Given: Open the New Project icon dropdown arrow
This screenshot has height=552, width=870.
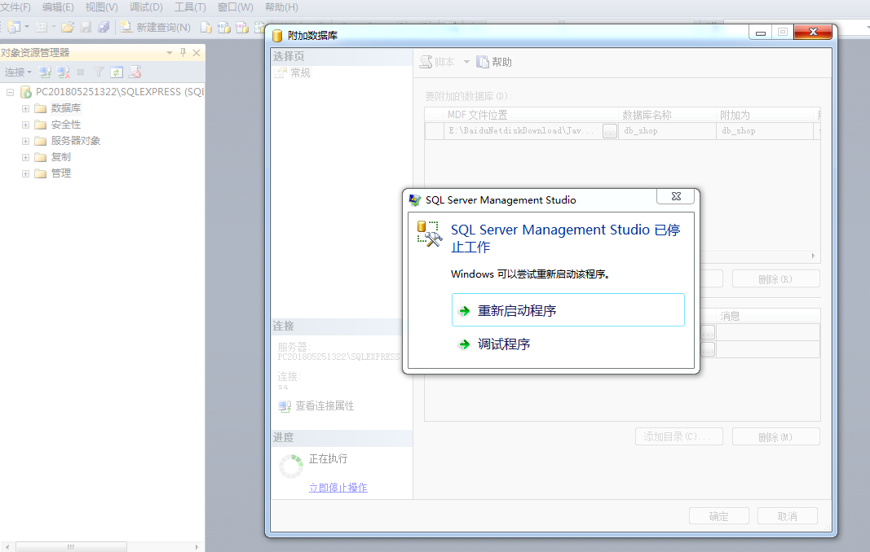Looking at the screenshot, I should (27, 27).
